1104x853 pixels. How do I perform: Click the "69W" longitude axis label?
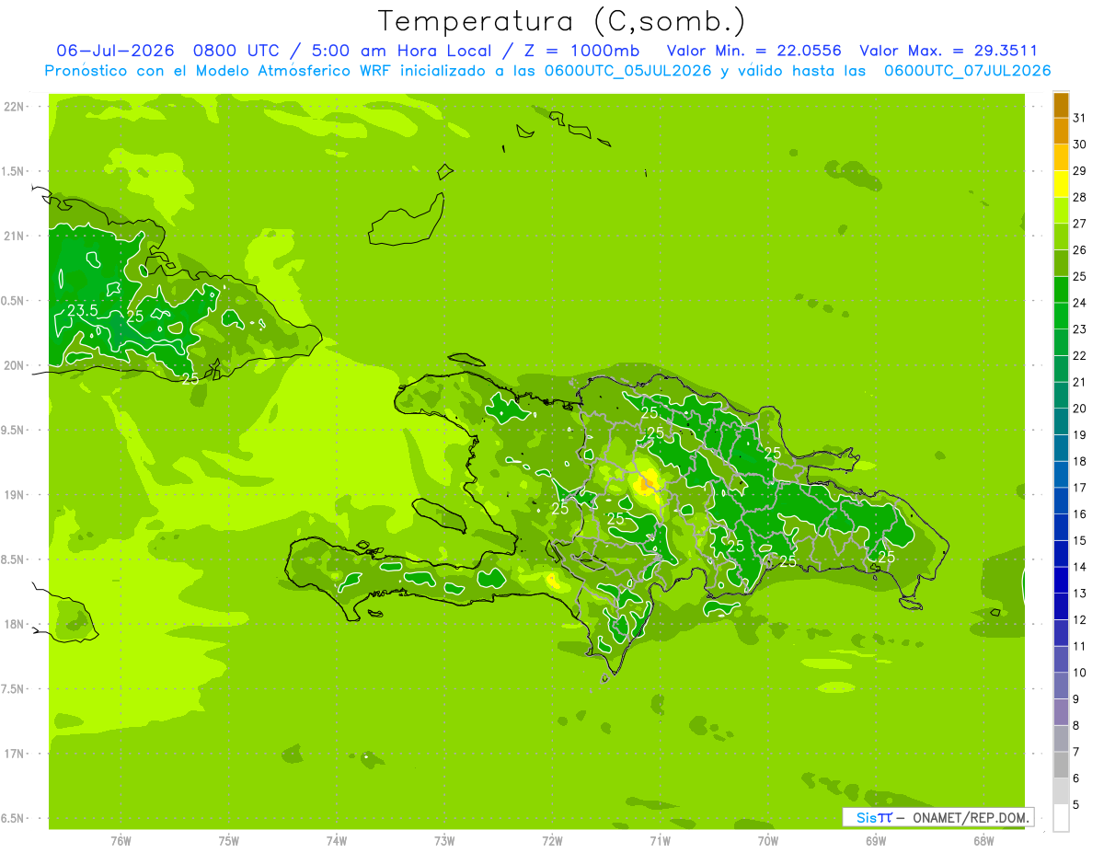[x=876, y=841]
